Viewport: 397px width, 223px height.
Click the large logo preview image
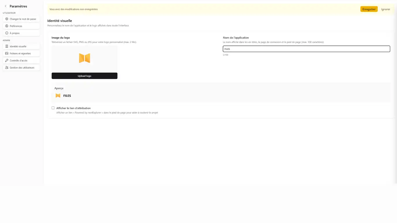click(x=85, y=58)
